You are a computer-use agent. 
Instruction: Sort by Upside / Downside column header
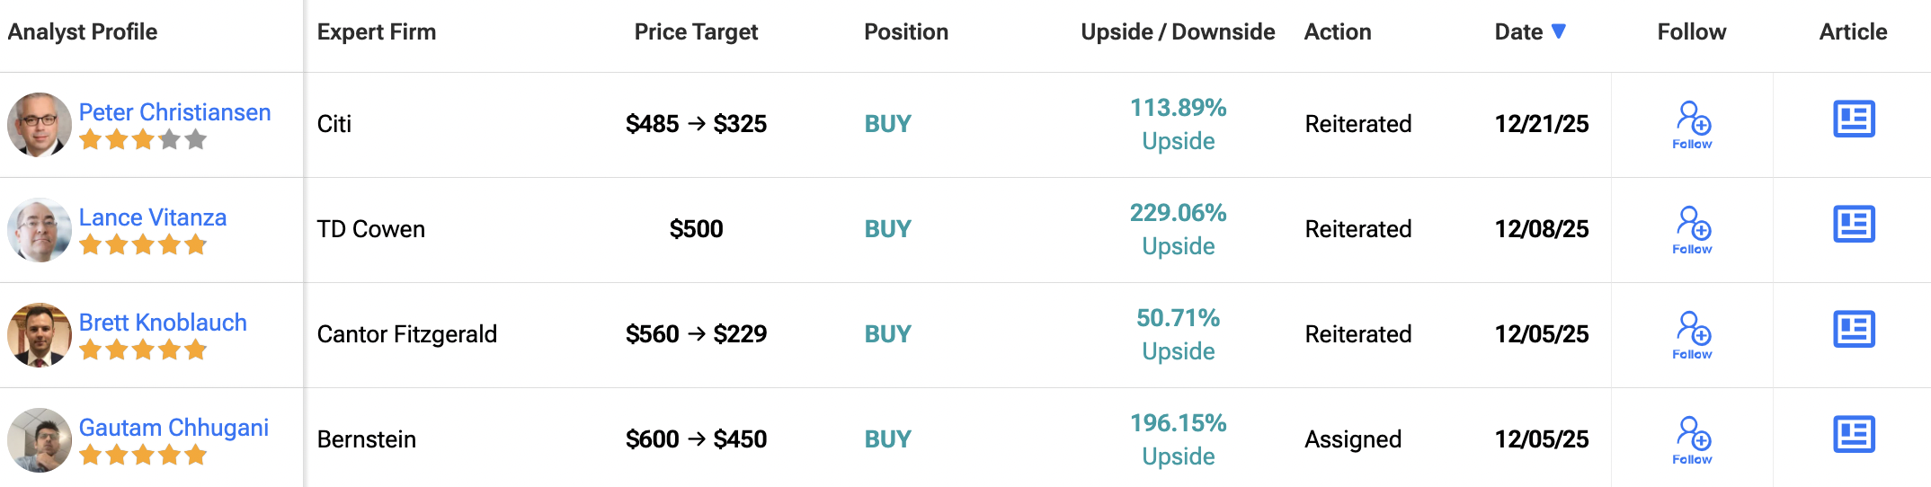click(x=1178, y=32)
